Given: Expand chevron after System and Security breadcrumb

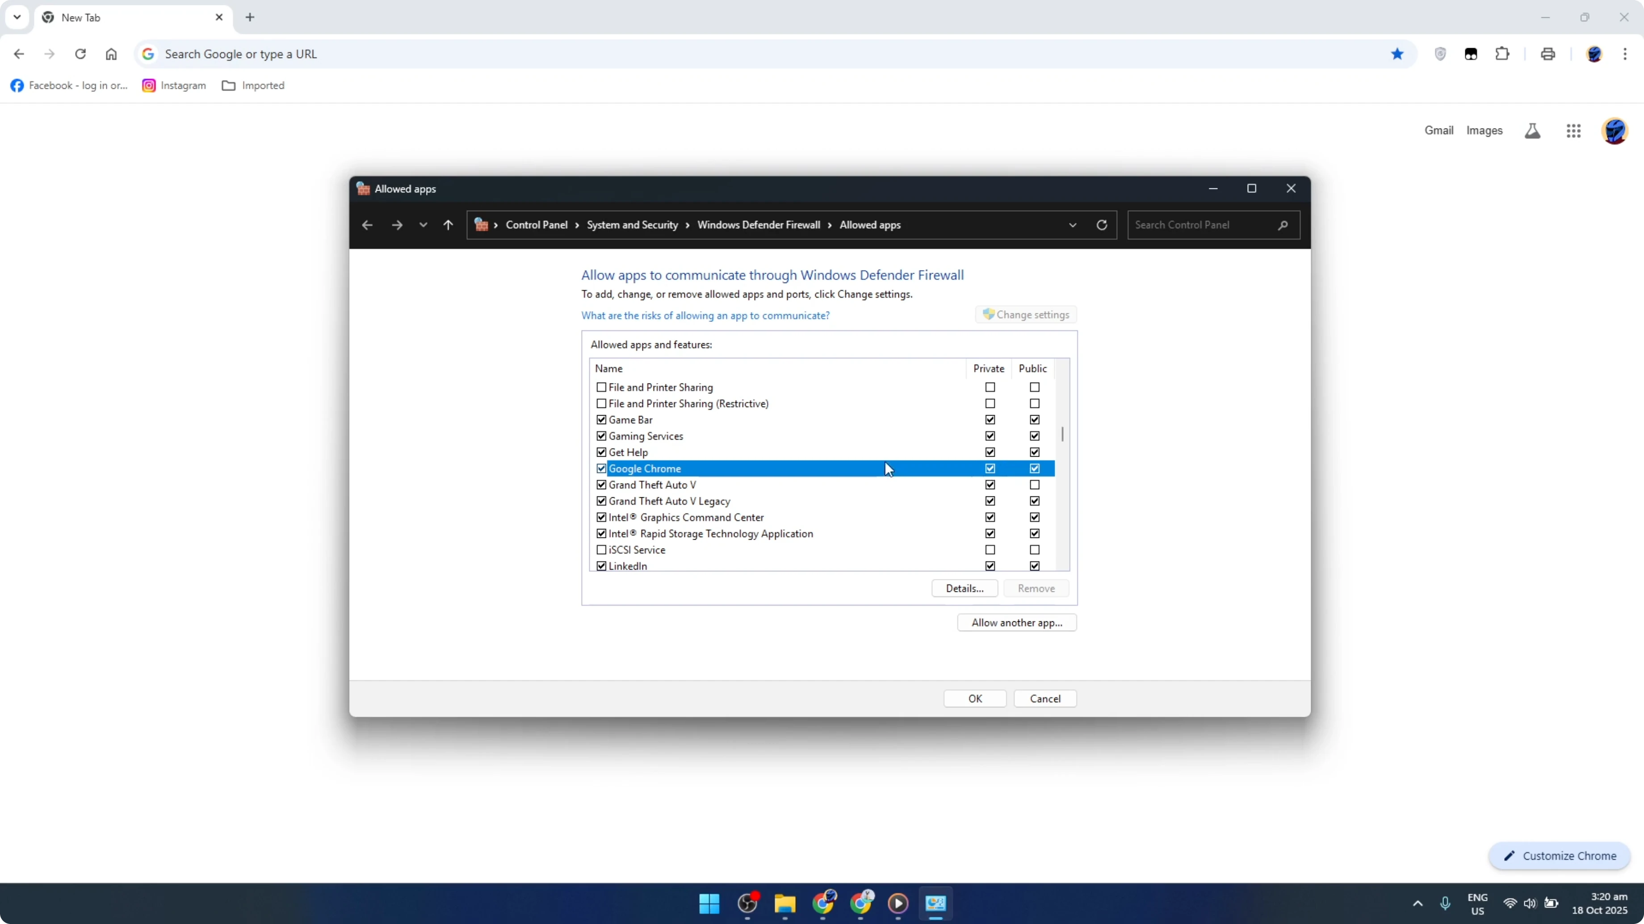Looking at the screenshot, I should point(688,225).
